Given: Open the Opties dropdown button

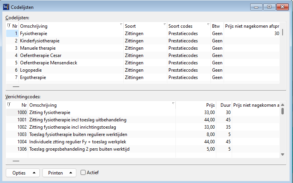Looking at the screenshot, I should [x=23, y=173].
